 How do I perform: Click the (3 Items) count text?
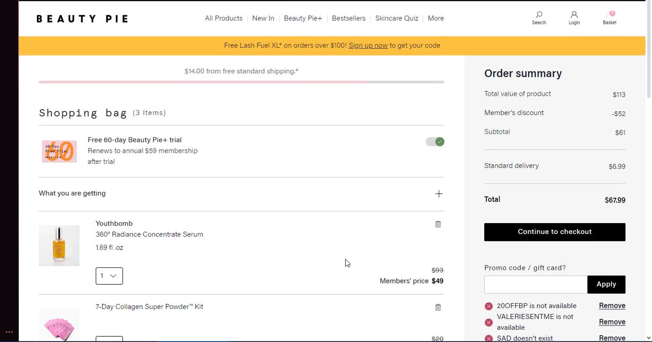click(x=149, y=113)
